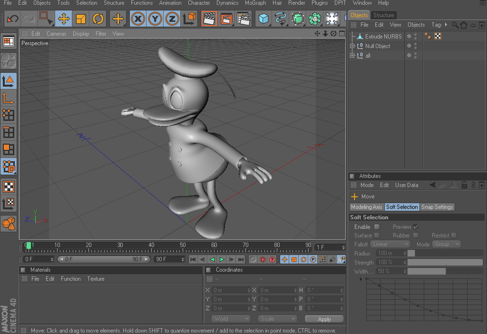Open the File menu
487x334 pixels.
(x=8, y=3)
